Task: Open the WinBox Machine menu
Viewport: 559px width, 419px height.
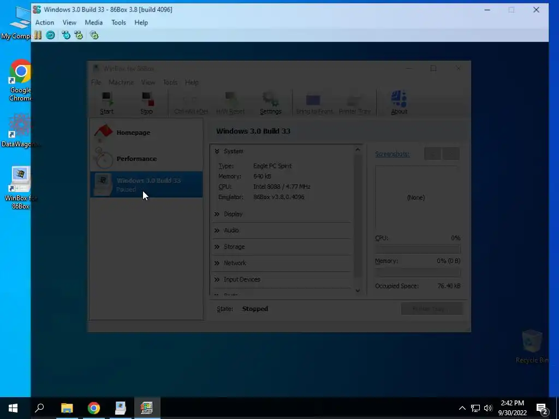Action: coord(121,82)
